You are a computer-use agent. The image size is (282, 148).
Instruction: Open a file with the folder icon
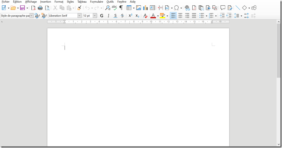[13, 8]
